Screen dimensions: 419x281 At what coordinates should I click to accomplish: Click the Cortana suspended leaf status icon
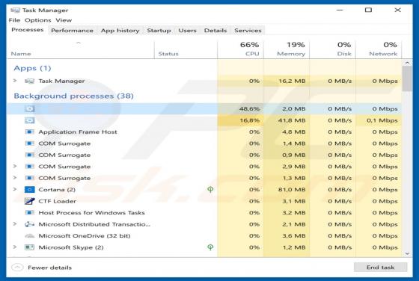click(210, 190)
